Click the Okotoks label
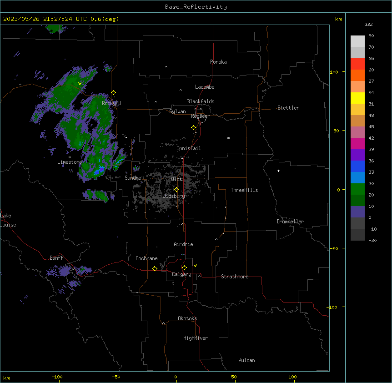 pyautogui.click(x=187, y=318)
